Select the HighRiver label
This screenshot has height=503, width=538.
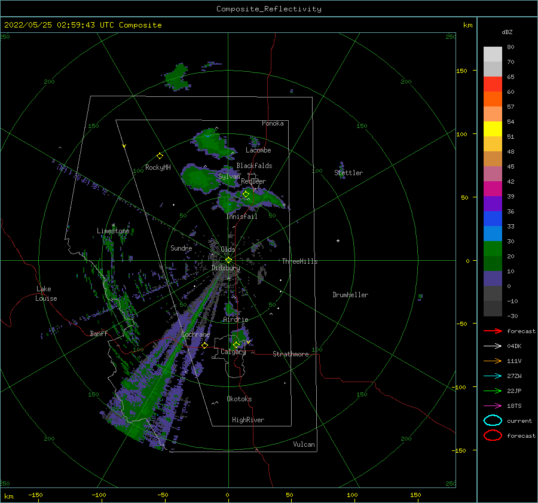(x=248, y=420)
